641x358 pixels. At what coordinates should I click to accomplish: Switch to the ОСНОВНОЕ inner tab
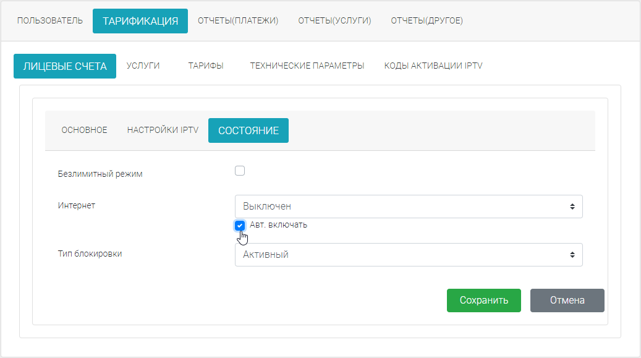(x=84, y=130)
